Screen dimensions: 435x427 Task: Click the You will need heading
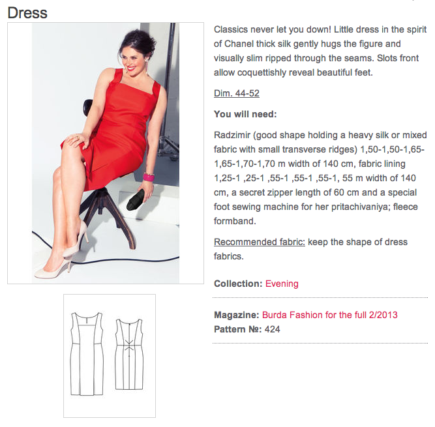coord(245,114)
